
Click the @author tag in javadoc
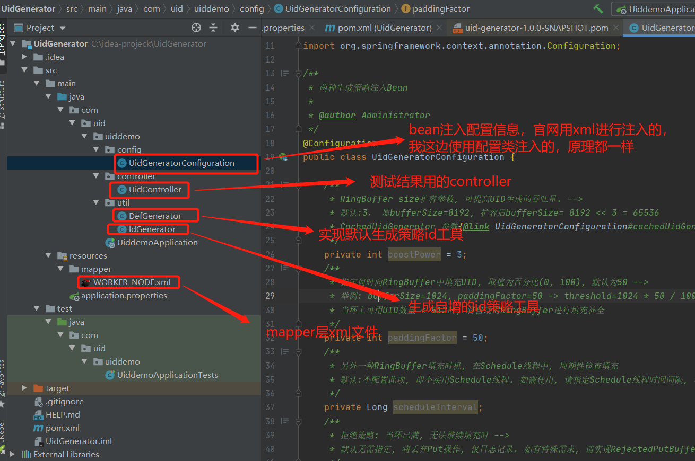[x=337, y=115]
